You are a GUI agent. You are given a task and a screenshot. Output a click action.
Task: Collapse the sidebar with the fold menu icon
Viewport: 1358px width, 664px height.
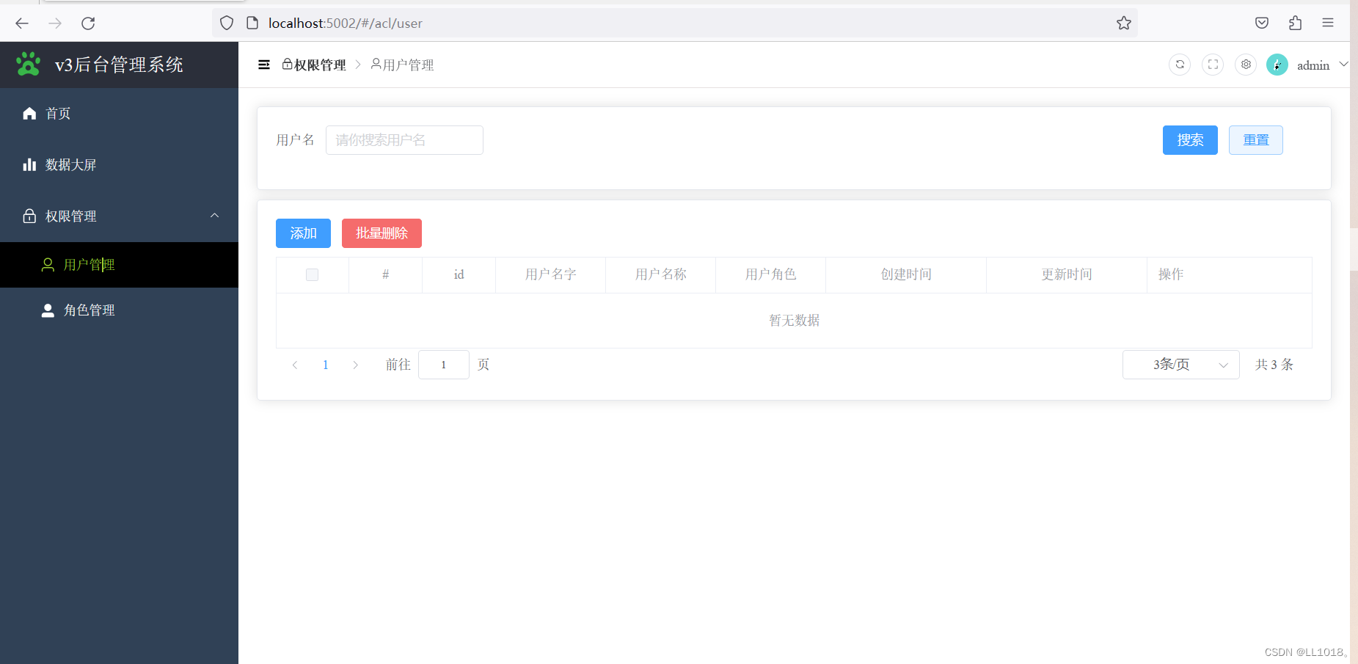tap(264, 65)
